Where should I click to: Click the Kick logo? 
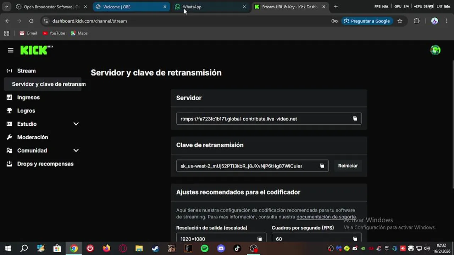click(37, 50)
